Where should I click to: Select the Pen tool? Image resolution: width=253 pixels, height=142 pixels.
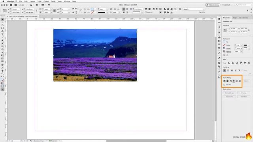click(x=2, y=40)
